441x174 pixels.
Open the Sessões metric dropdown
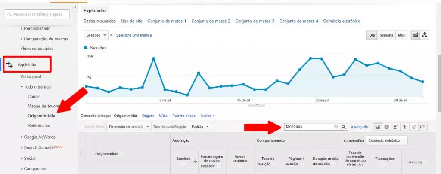tap(96, 35)
